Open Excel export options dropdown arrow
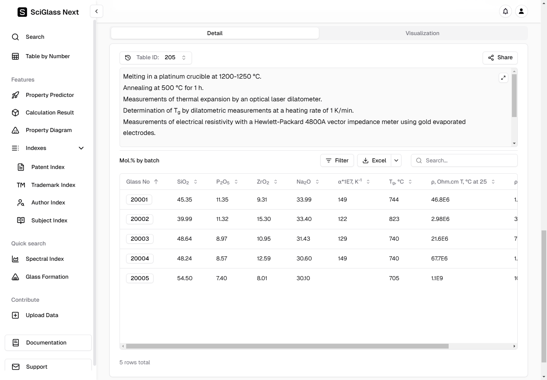 [x=396, y=161]
